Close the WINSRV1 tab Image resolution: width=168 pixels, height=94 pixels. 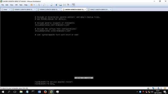point(35,9)
